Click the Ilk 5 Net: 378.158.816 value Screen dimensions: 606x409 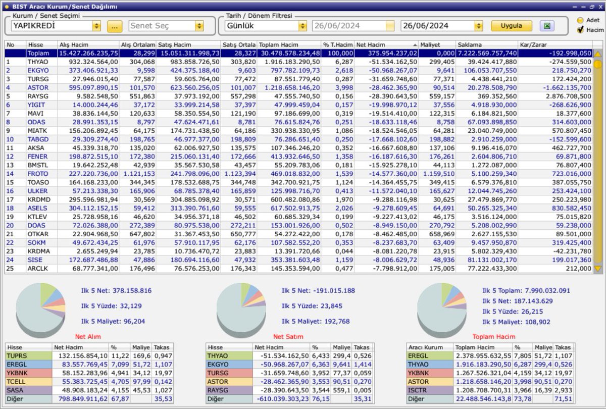pos(116,290)
